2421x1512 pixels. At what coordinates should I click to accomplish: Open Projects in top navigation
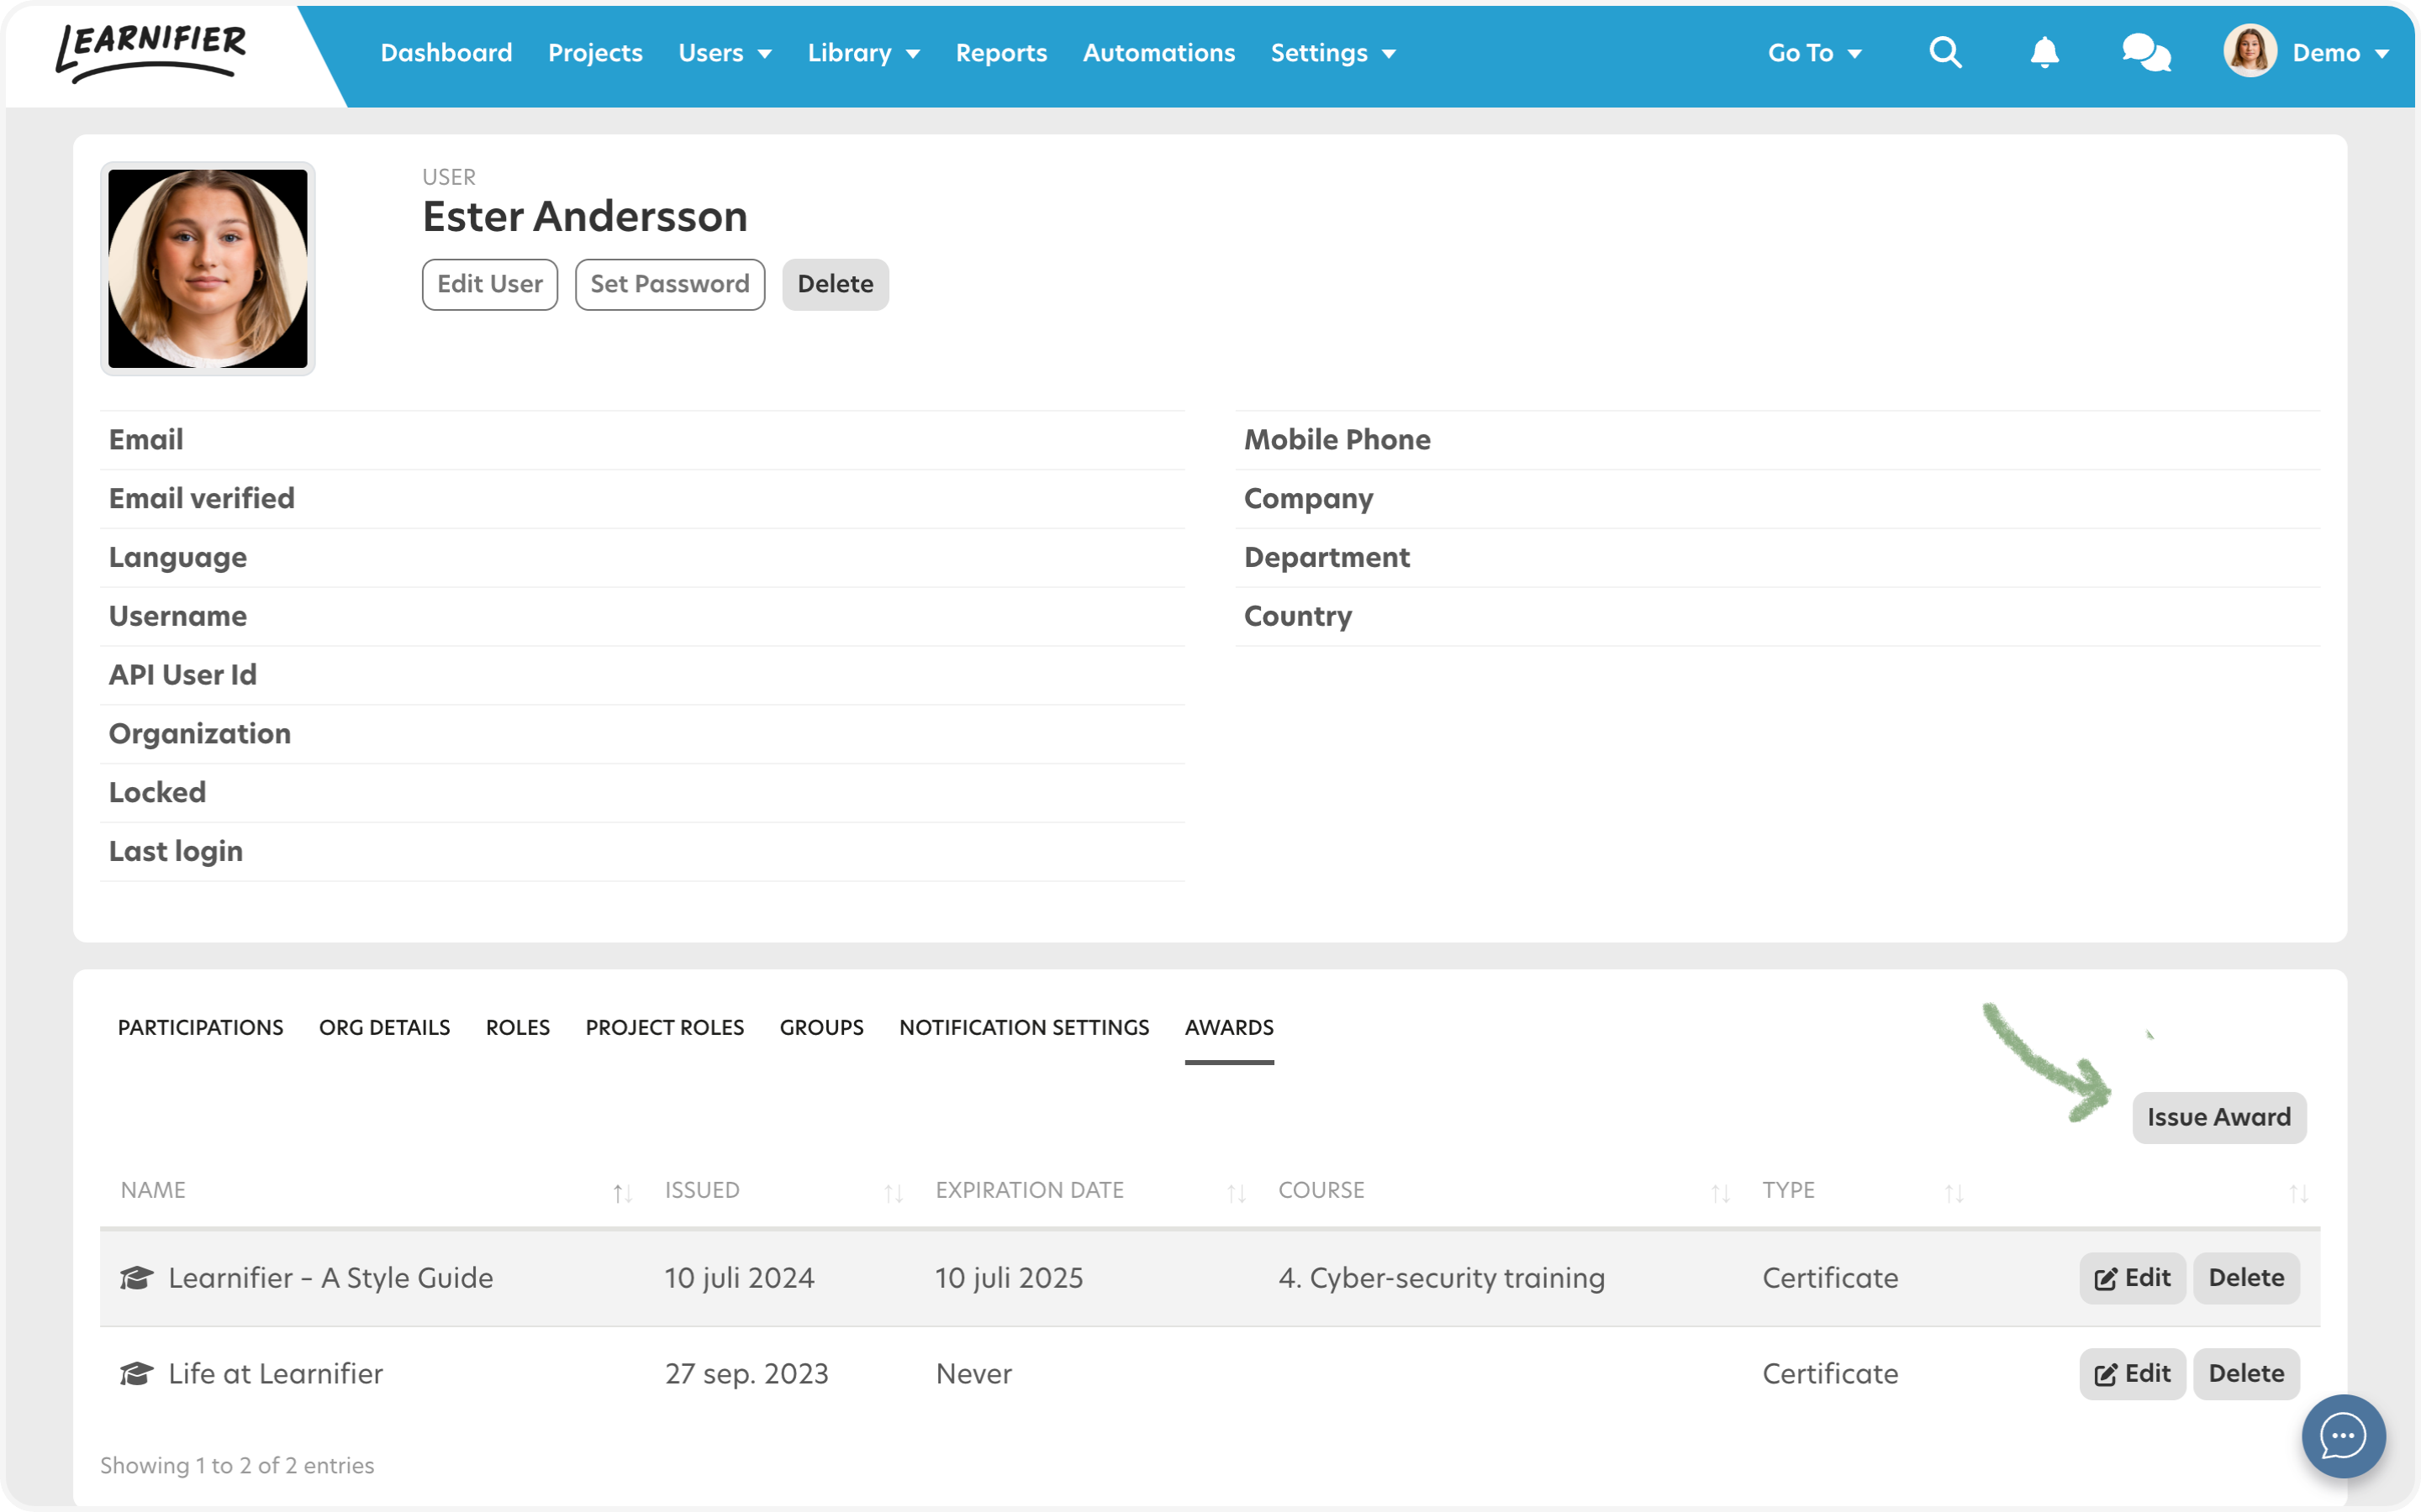[x=594, y=53]
